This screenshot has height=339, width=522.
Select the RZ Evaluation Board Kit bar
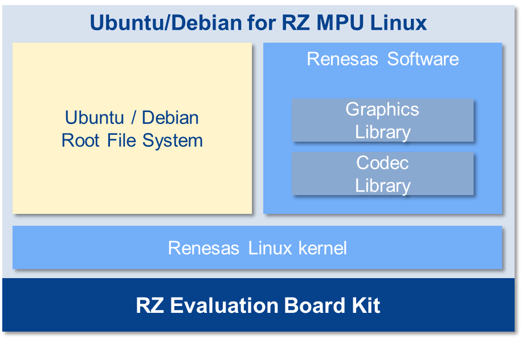pyautogui.click(x=258, y=306)
